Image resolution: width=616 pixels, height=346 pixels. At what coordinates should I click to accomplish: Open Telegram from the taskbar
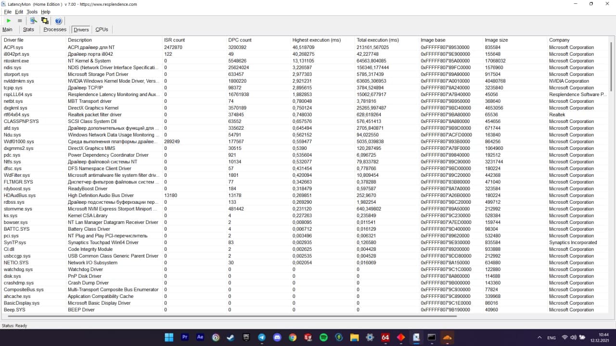(262, 337)
